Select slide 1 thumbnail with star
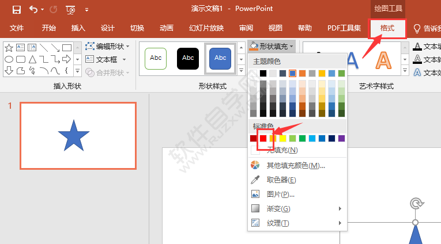Image resolution: width=441 pixels, height=244 pixels. tap(78, 136)
